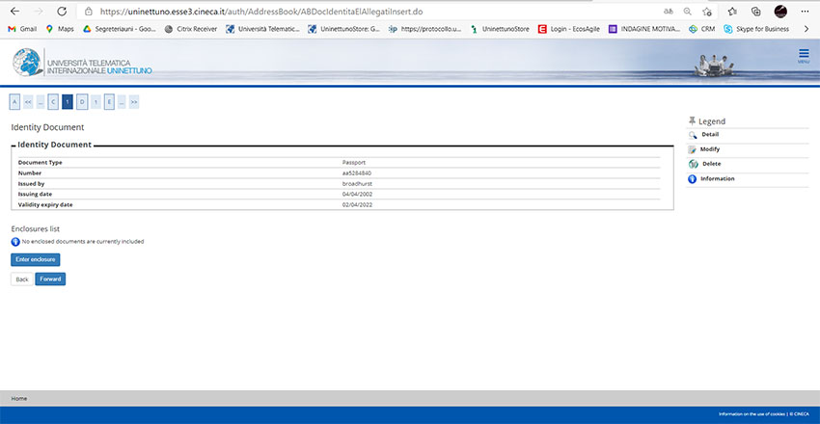
Task: Expand the bookmarks bar overflow chevron
Action: [806, 29]
